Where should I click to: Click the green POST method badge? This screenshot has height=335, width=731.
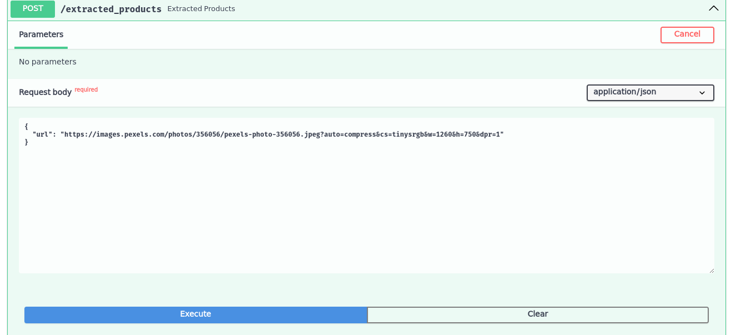click(33, 9)
